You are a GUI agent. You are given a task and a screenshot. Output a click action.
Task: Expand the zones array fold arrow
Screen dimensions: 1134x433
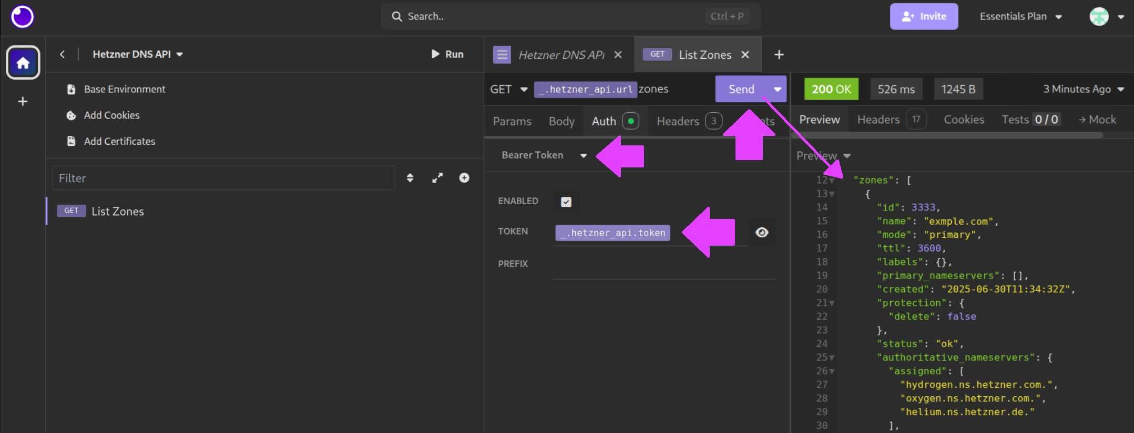[x=832, y=181]
